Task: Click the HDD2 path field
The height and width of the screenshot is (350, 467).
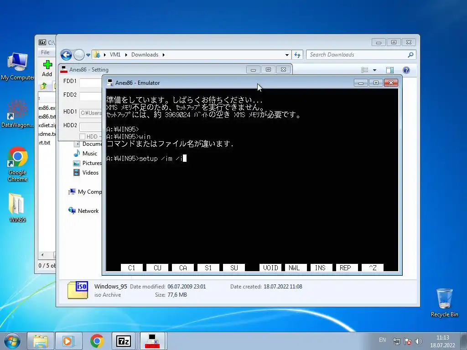Action: [x=91, y=127]
